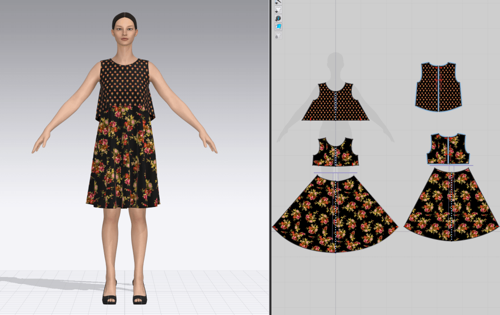Screen dimensions: 500x315
Task: Toggle the pattern info 'i' display icon
Action: point(278,18)
